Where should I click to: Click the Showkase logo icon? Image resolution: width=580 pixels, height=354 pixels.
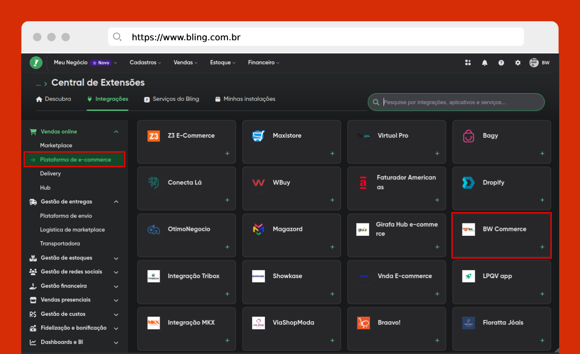[259, 276]
